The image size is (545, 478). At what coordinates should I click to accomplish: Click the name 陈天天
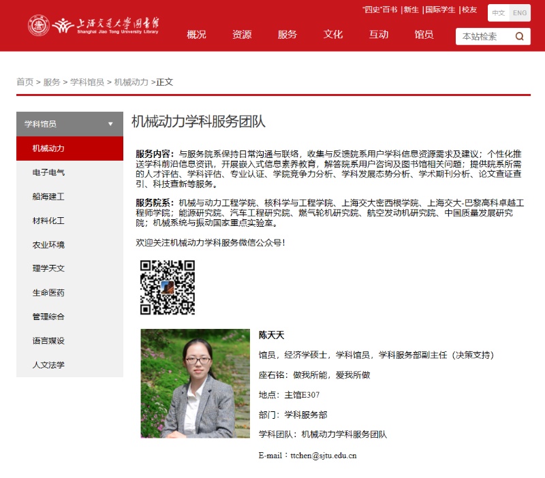click(271, 335)
